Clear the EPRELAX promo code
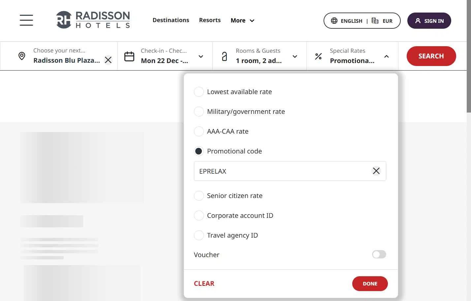Screen dimensions: 471x301 (376, 171)
